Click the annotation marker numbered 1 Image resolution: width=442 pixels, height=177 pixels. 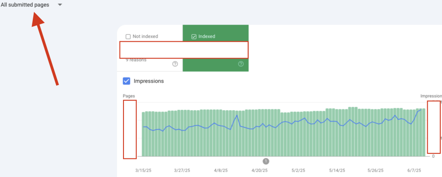point(266,161)
